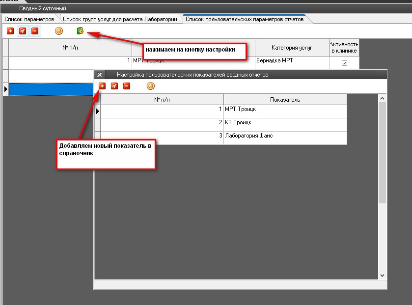Edit the selected indicator in settings dialog
Image resolution: width=412 pixels, height=305 pixels.
tap(114, 86)
